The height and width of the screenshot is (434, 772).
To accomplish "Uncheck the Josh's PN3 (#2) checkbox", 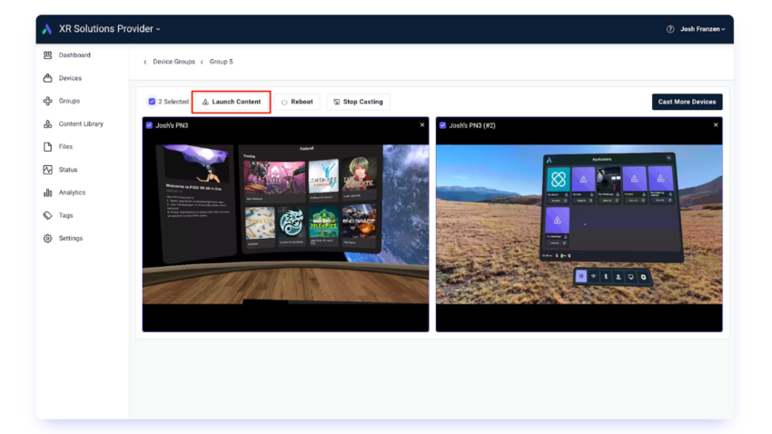I will [443, 125].
